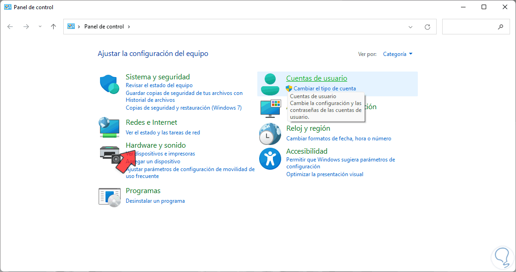Viewport: 516px width, 272px height.
Task: Click Agregar un dispositivo link
Action: click(x=153, y=161)
